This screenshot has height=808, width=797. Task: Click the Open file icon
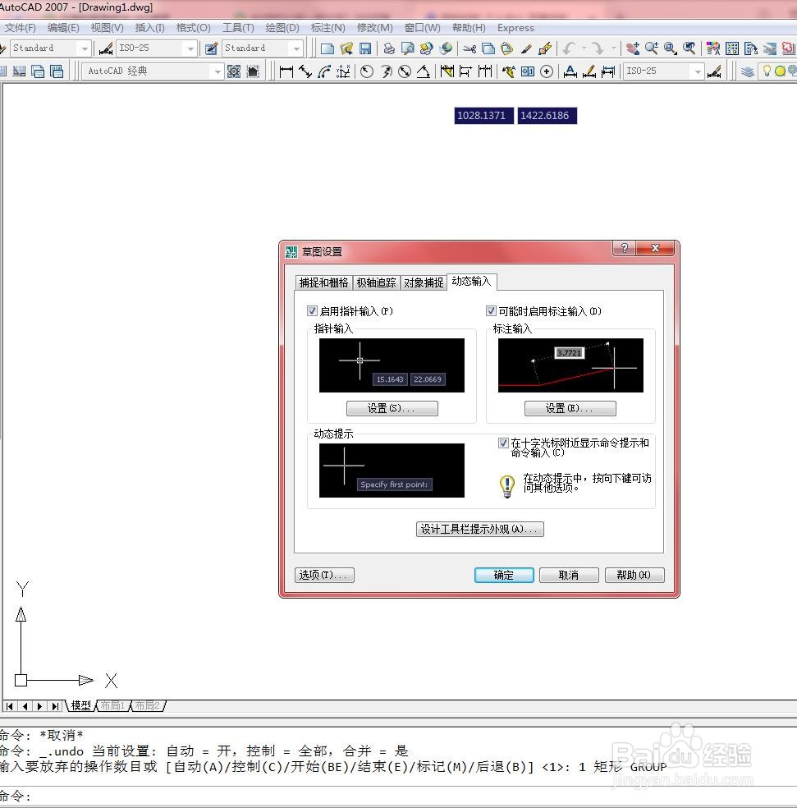pos(346,48)
